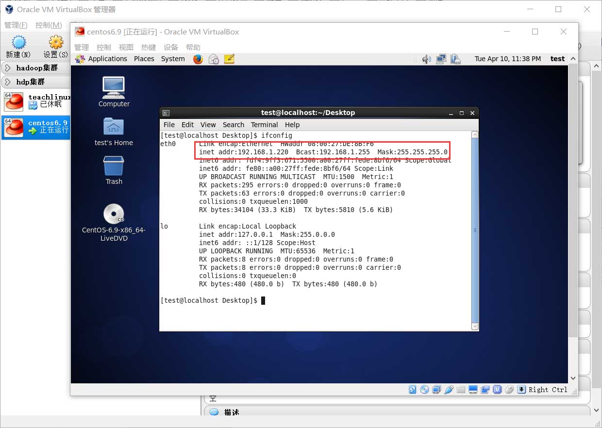The height and width of the screenshot is (428, 602).
Task: Click the 新建(N) new VM button
Action: 18,47
